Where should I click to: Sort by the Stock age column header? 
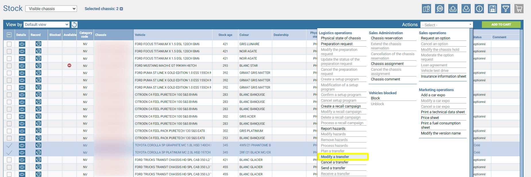click(225, 35)
